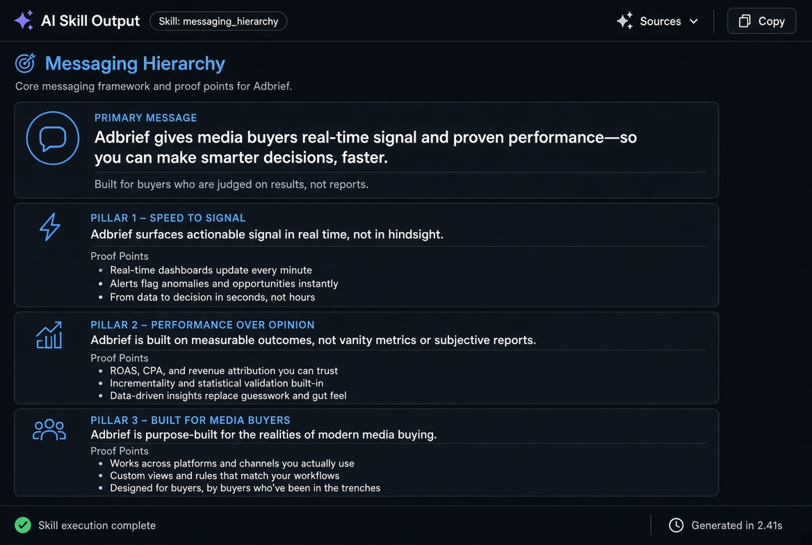Click 'Core messaging framework' subtitle text

point(153,86)
